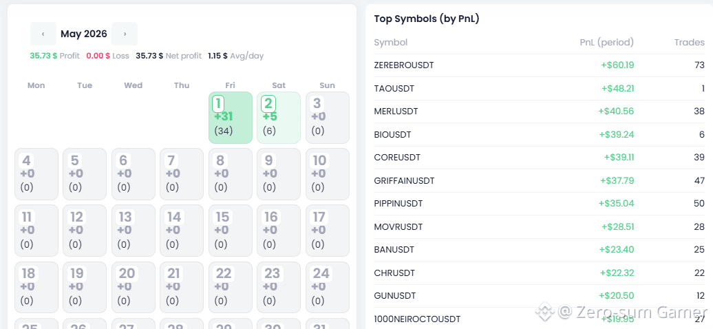Screen dimensions: 713x329
Task: Select the PIPPINUSDT symbol row
Action: [540, 204]
